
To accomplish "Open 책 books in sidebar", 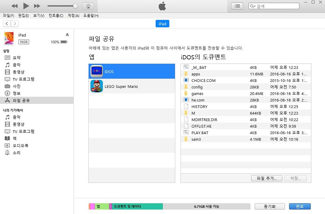I will (x=37, y=139).
